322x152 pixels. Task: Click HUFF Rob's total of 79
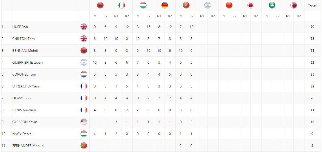312,27
